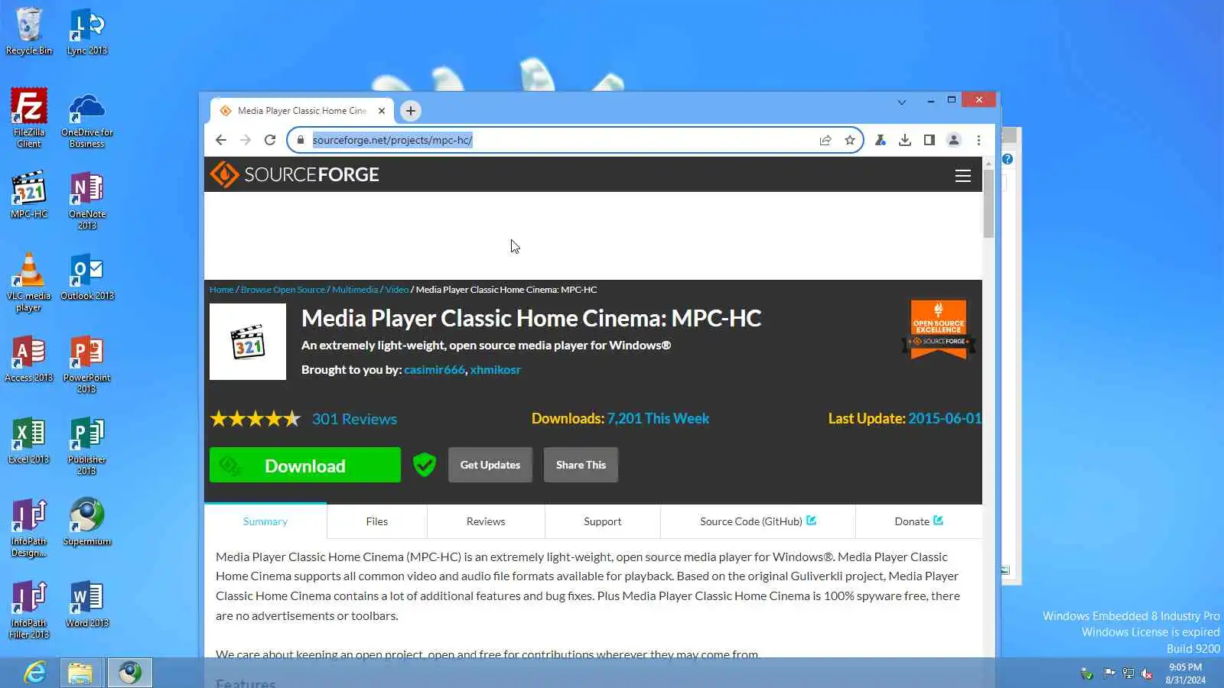Expand the tab search dropdown chevron
This screenshot has height=688, width=1224.
click(902, 102)
